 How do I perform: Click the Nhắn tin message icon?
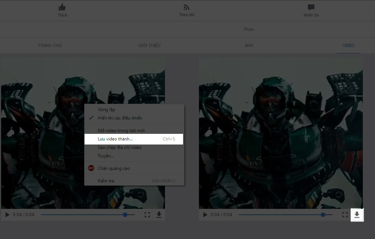(x=311, y=7)
